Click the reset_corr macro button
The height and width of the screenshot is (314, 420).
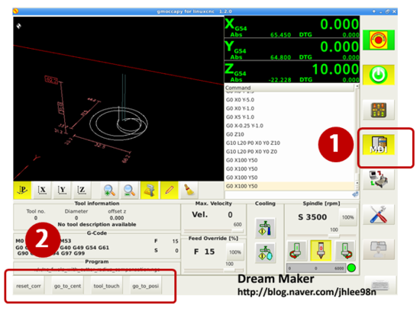(28, 287)
